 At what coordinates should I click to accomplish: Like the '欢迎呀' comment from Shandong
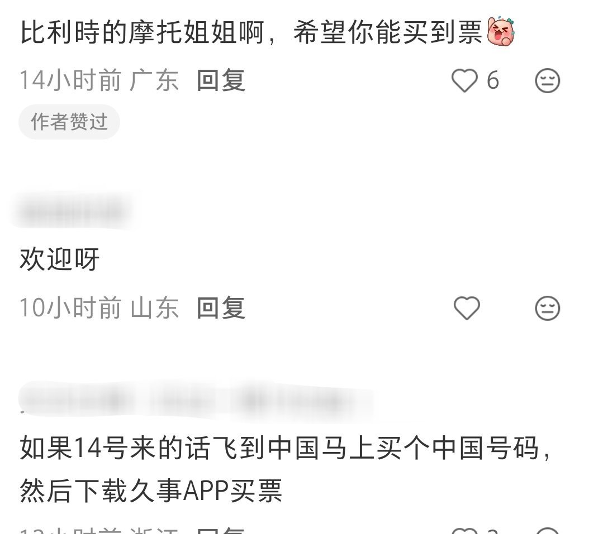point(467,308)
